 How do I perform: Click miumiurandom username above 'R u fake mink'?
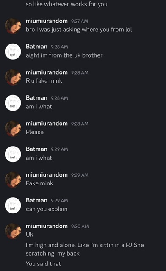(x=47, y=72)
